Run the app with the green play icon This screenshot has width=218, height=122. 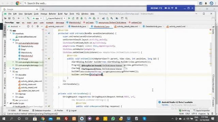coord(69,18)
